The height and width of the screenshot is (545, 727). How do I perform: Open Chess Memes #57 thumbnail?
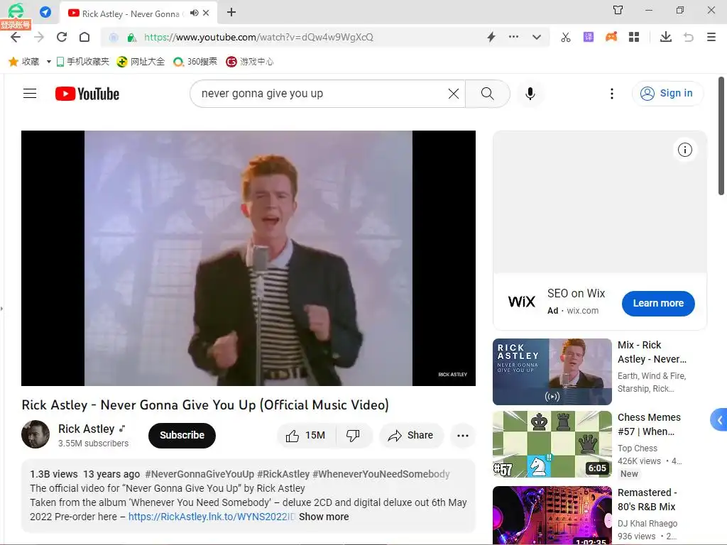pos(552,444)
